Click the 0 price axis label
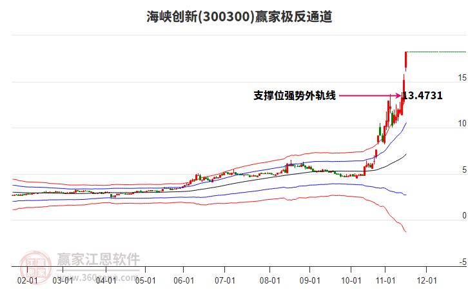 coord(464,215)
